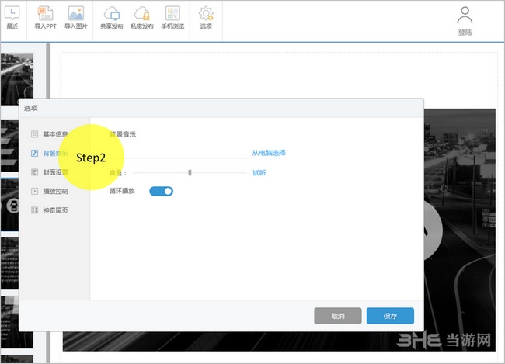Select 背景音乐 music note tab
This screenshot has width=505, height=364.
pyautogui.click(x=49, y=153)
